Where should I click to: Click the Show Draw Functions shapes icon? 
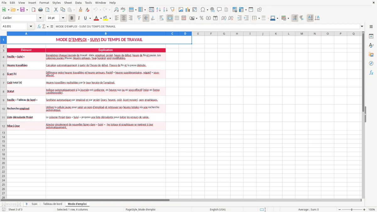point(259,10)
